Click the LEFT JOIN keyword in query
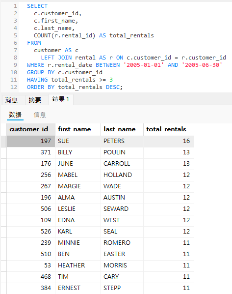This screenshot has height=294, width=232. pos(56,58)
